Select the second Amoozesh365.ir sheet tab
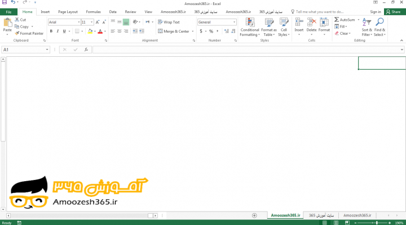Image resolution: width=406 pixels, height=225 pixels. click(357, 215)
